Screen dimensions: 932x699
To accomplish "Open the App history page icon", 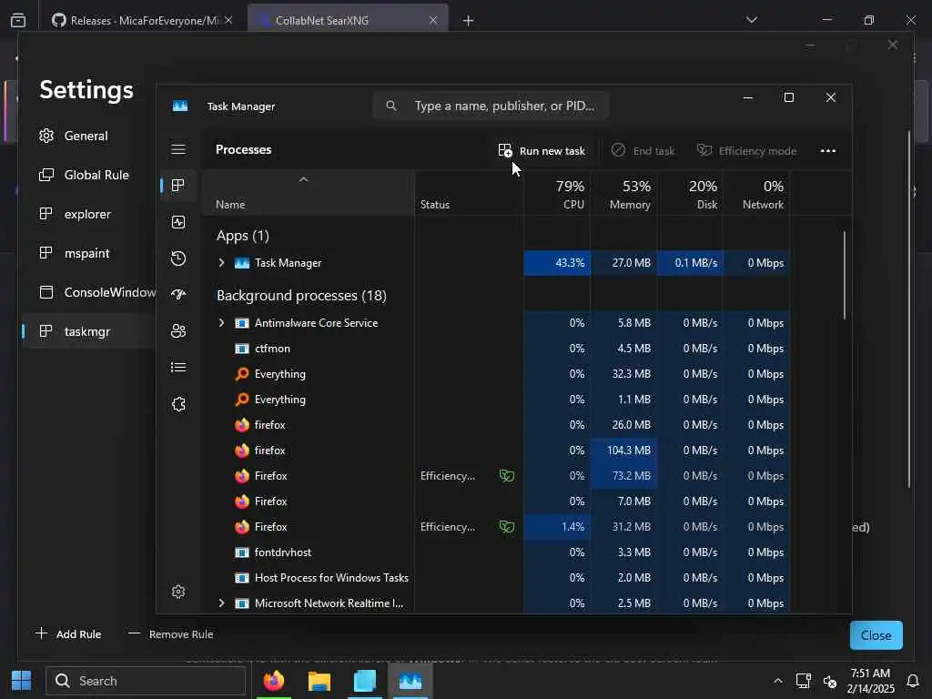I will 178,258.
